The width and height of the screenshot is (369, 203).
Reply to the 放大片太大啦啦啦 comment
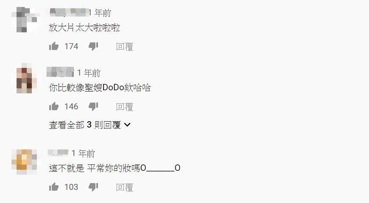pyautogui.click(x=125, y=47)
